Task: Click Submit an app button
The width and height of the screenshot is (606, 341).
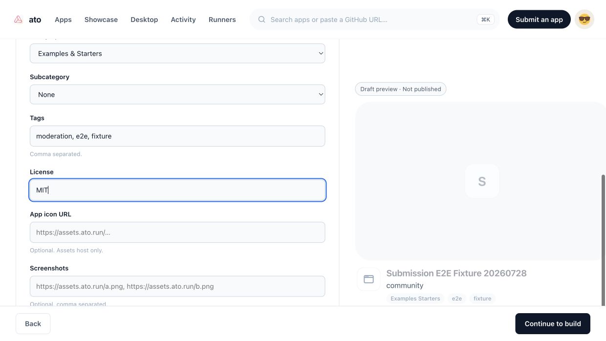Action: pyautogui.click(x=539, y=20)
